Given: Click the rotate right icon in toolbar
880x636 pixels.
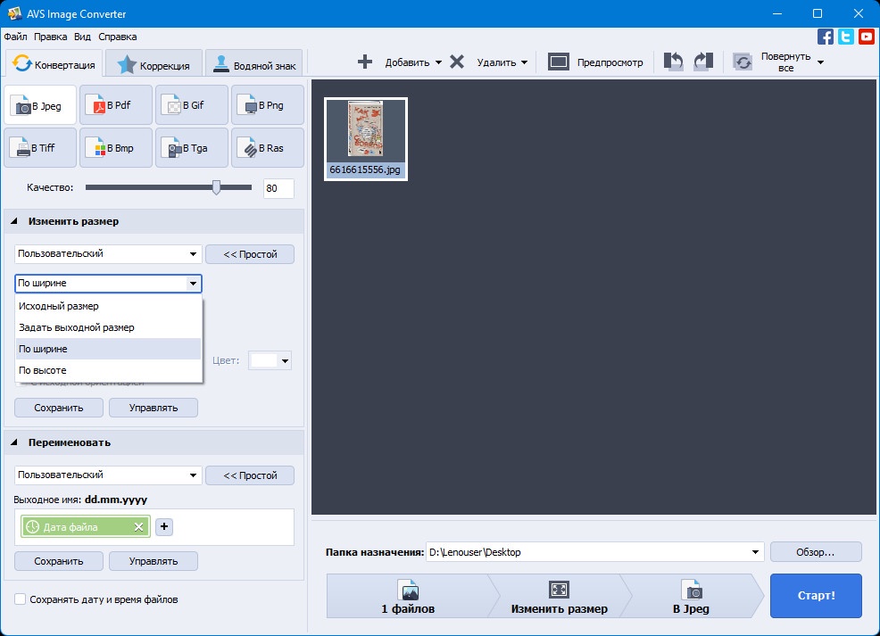Looking at the screenshot, I should click(x=703, y=62).
